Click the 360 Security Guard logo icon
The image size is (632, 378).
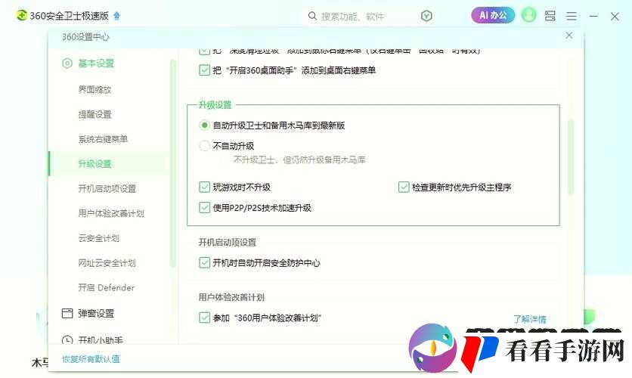21,16
